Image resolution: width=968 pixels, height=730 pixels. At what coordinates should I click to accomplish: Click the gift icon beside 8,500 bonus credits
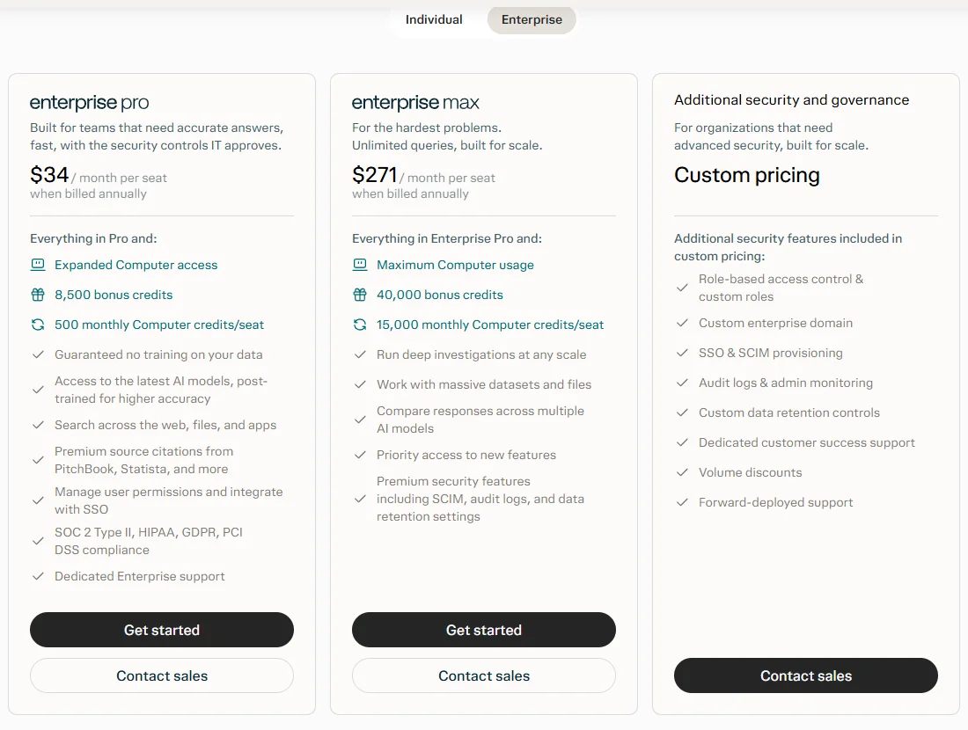pos(38,295)
